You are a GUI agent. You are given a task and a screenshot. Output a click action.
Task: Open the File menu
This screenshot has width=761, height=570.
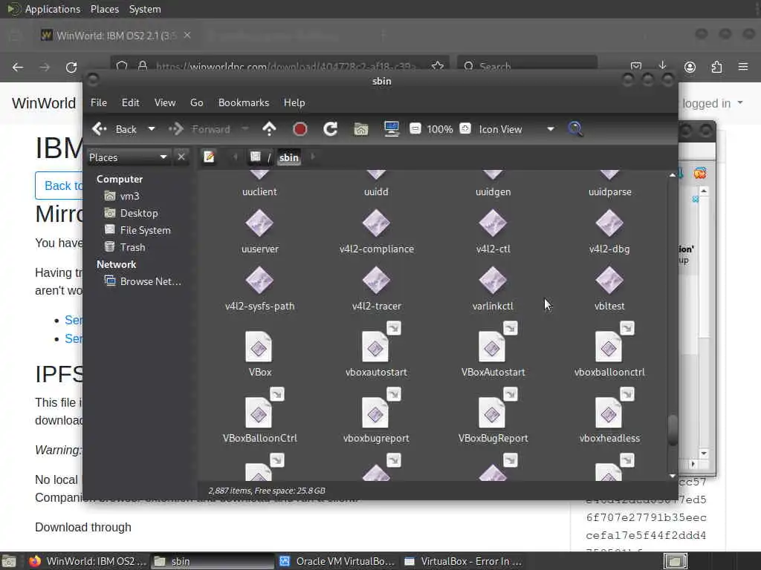[99, 102]
